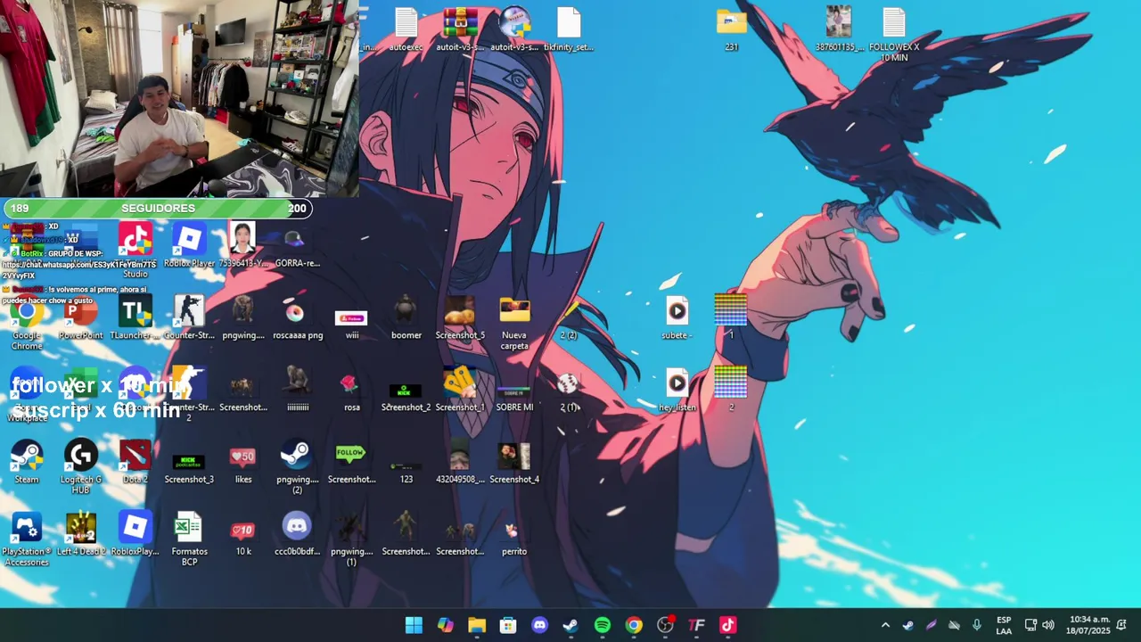
Task: Open the tikfinity_set... file
Action: pyautogui.click(x=569, y=30)
